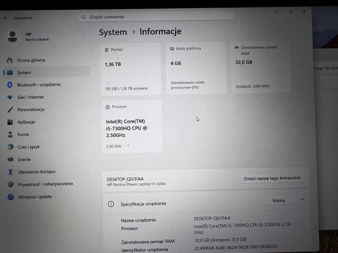Click the Ustawienia window title
Screen dimensions: 338x253
23,18
